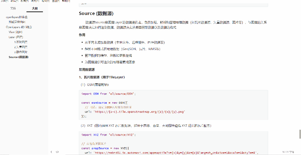Screen dimensions: 301x155
Task: Click the (1) OSM label line
Action: 95,84
